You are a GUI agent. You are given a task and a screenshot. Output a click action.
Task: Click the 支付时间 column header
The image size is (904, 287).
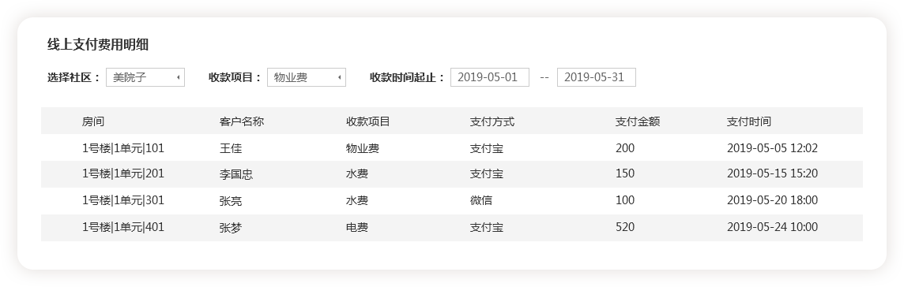coord(748,121)
